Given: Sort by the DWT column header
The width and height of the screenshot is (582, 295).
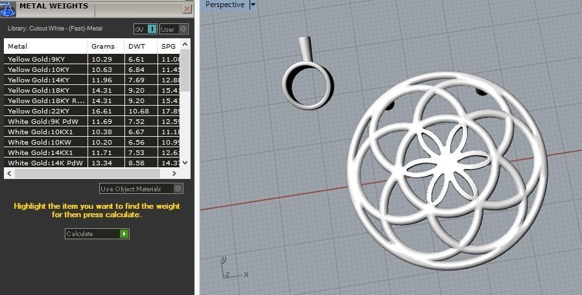Looking at the screenshot, I should [x=141, y=47].
